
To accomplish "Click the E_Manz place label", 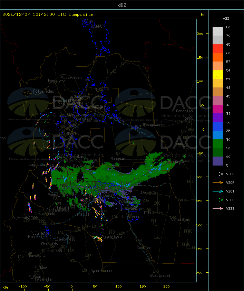I will click(41, 268).
